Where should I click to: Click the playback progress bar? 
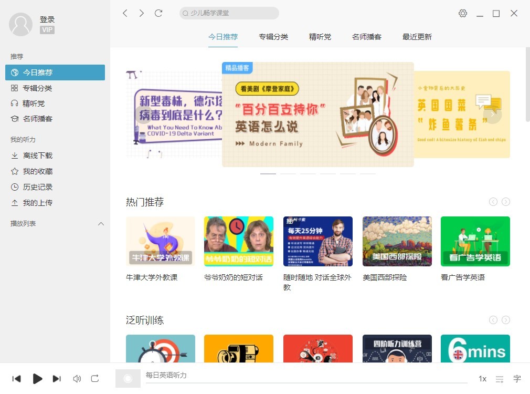306,383
